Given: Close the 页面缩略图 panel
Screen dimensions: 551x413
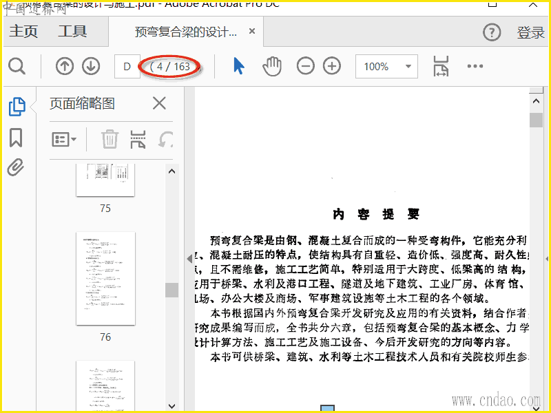Looking at the screenshot, I should [x=159, y=104].
